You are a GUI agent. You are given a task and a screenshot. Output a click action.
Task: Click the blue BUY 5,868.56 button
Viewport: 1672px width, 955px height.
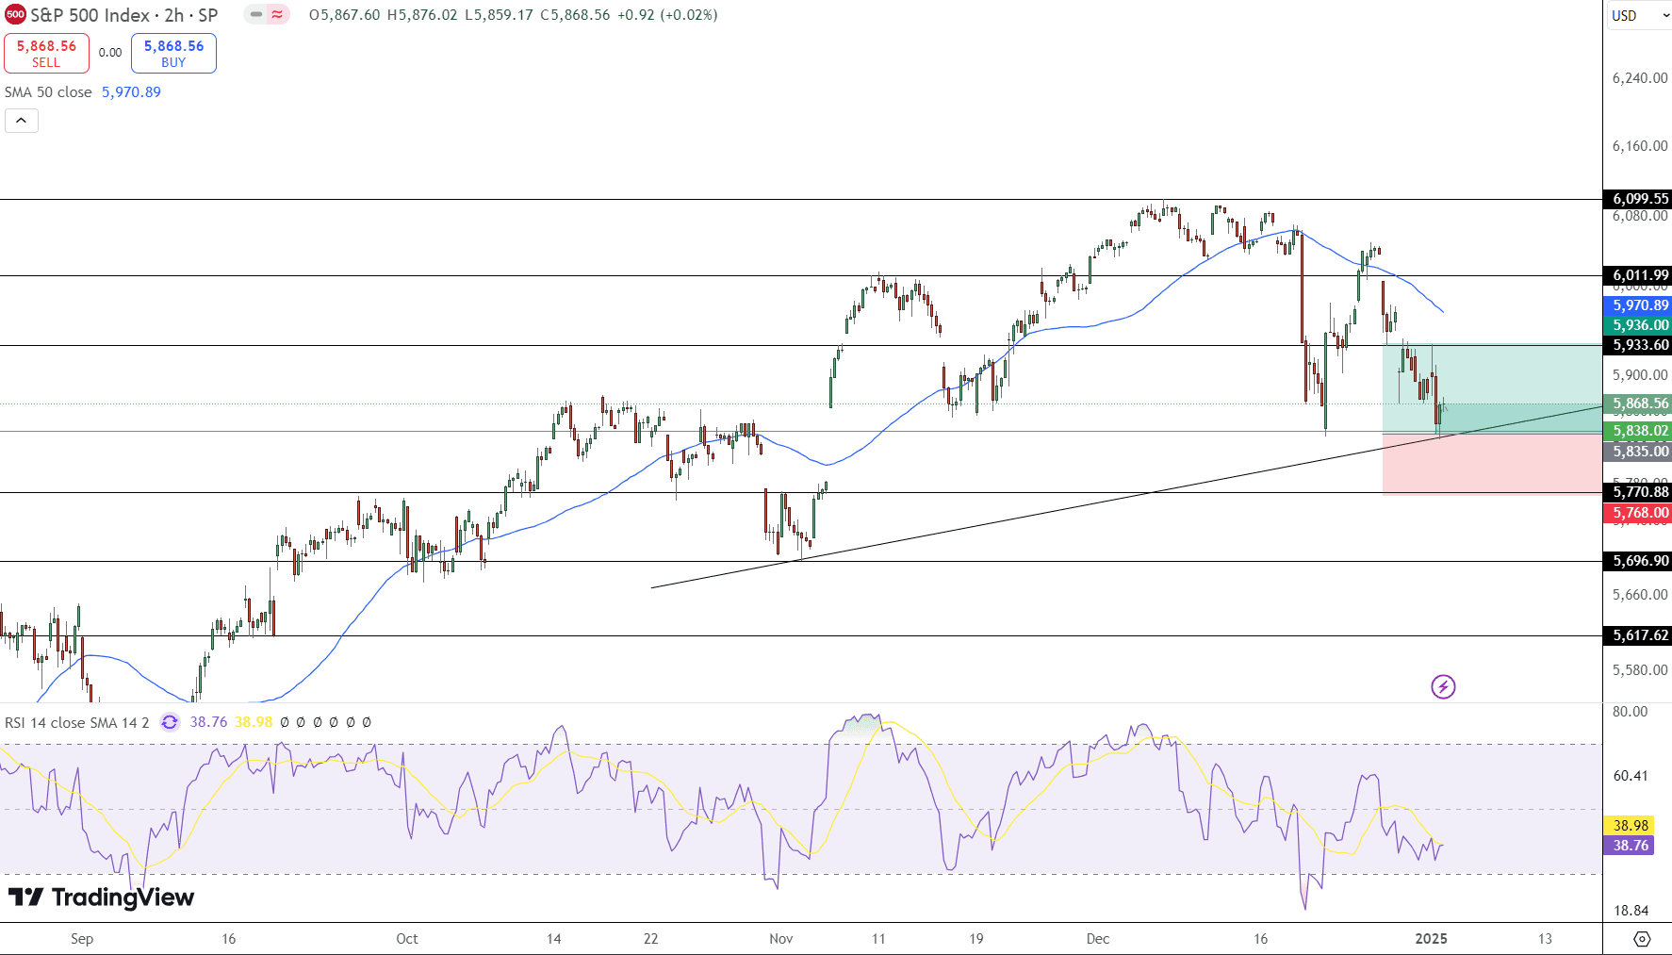(x=173, y=53)
